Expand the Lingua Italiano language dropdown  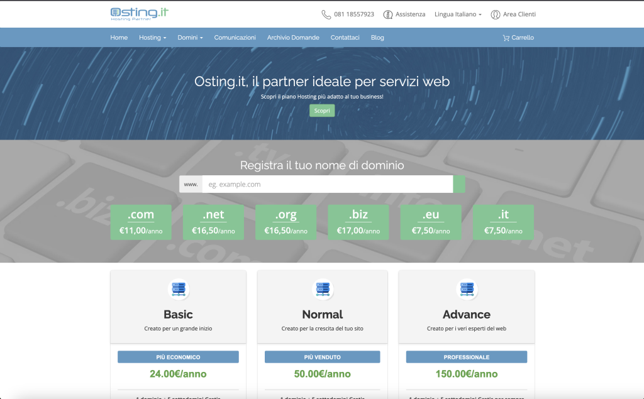point(458,14)
